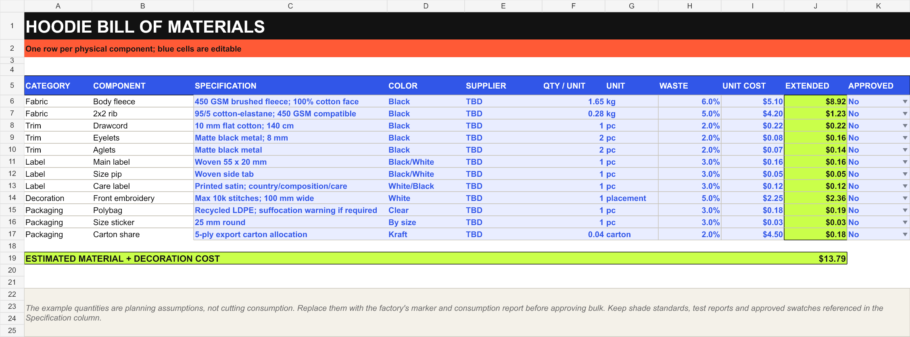
Task: Open Approved dropdown arrow for Aglets row
Action: click(x=905, y=150)
